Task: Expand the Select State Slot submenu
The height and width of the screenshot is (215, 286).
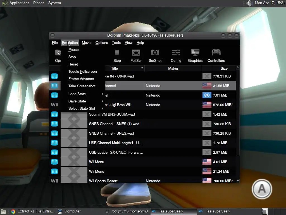Action: [83, 109]
